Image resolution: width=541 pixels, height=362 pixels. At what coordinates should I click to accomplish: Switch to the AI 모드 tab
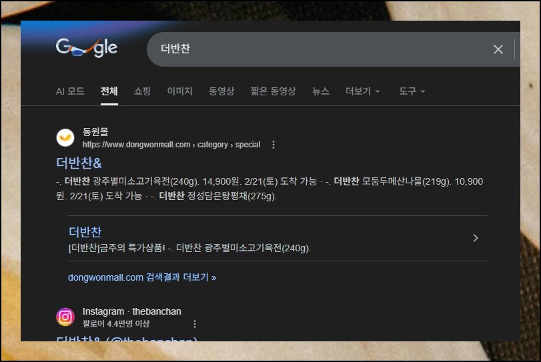70,91
